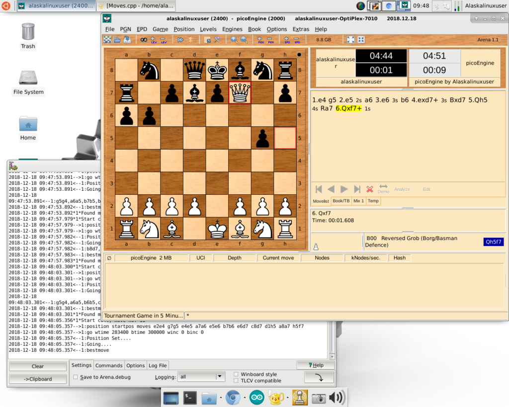Click the white queen on f7
The height and width of the screenshot is (407, 509).
pos(240,93)
